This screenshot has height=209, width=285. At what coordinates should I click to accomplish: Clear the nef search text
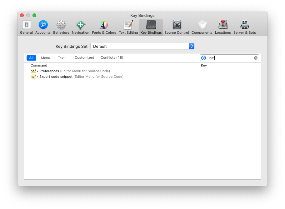[256, 58]
